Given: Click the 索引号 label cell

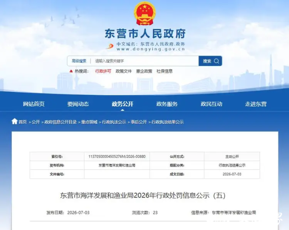Looking at the screenshot, I should click(57, 157).
